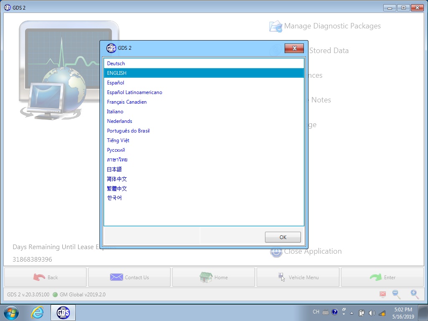Select Deutsch from the language list
The image size is (428, 321).
pos(204,64)
